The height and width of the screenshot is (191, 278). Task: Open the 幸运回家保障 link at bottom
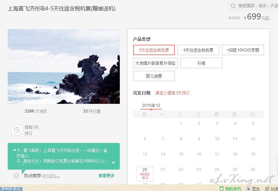11,189
